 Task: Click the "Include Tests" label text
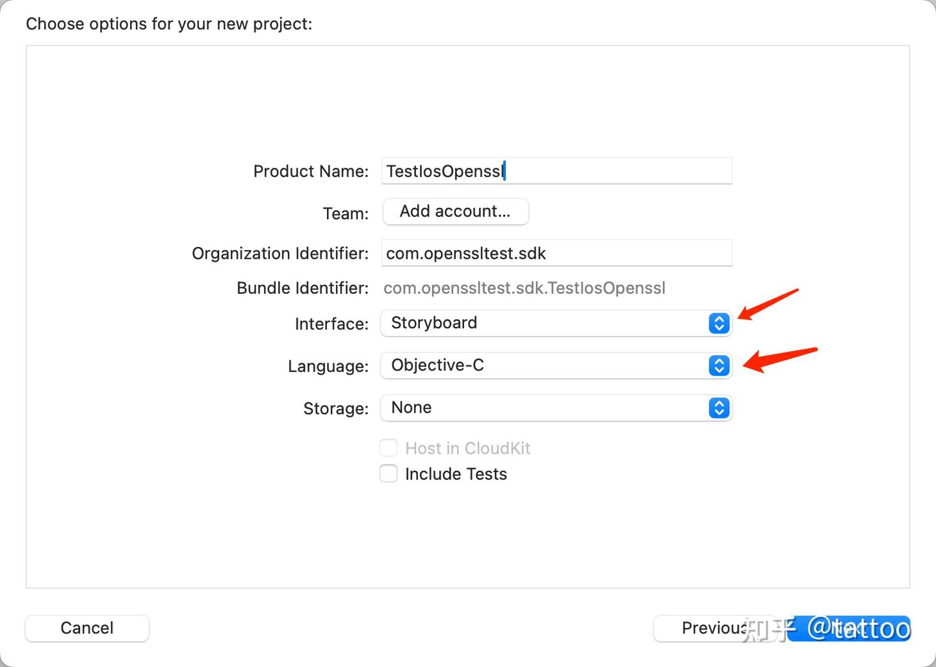pyautogui.click(x=456, y=474)
